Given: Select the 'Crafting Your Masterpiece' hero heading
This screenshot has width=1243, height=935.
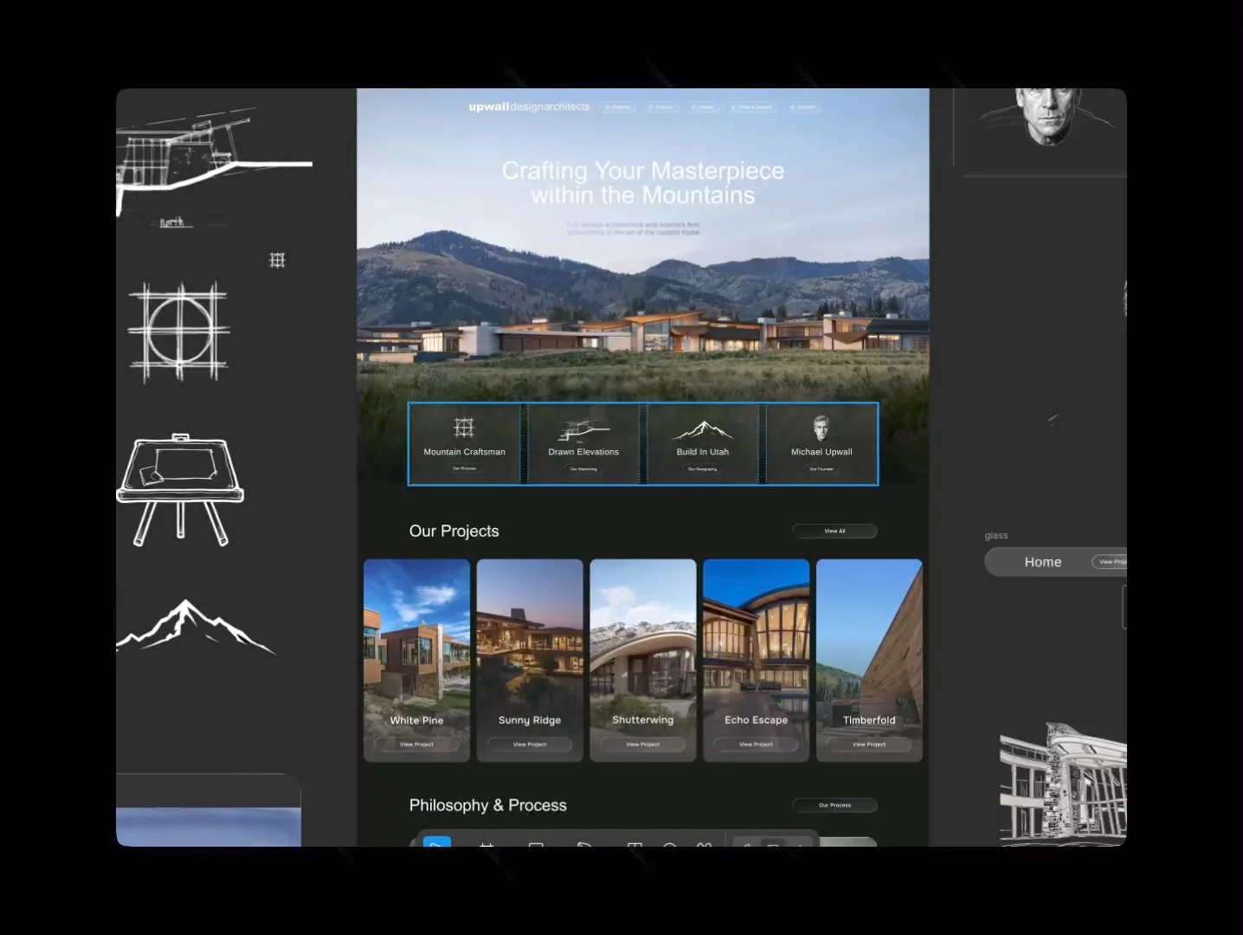Looking at the screenshot, I should [643, 183].
